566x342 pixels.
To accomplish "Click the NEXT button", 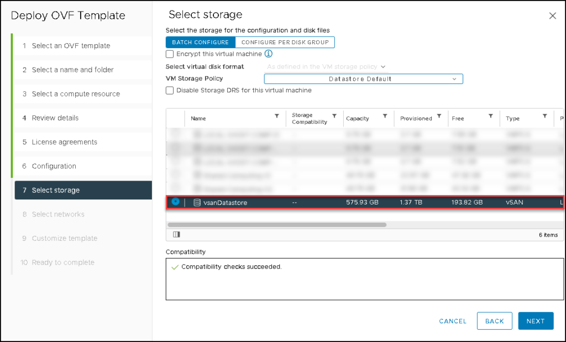I will [x=535, y=320].
